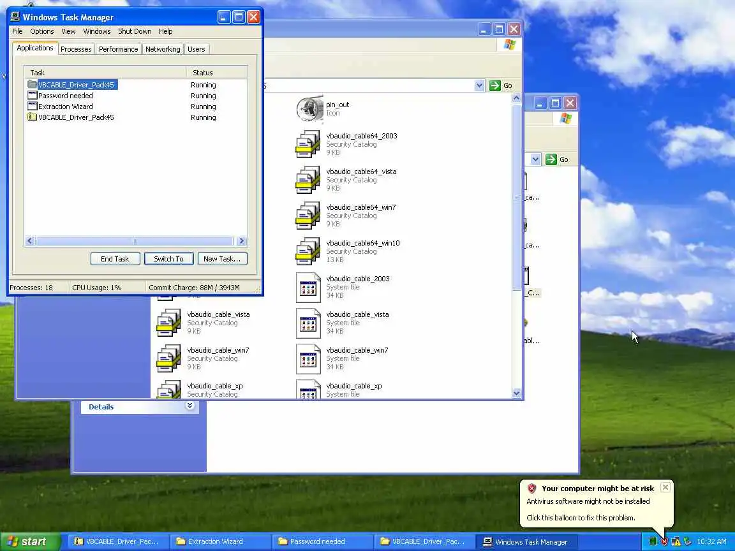Click Explorer vertical scrollbar down arrow
The height and width of the screenshot is (551, 735).
point(516,393)
